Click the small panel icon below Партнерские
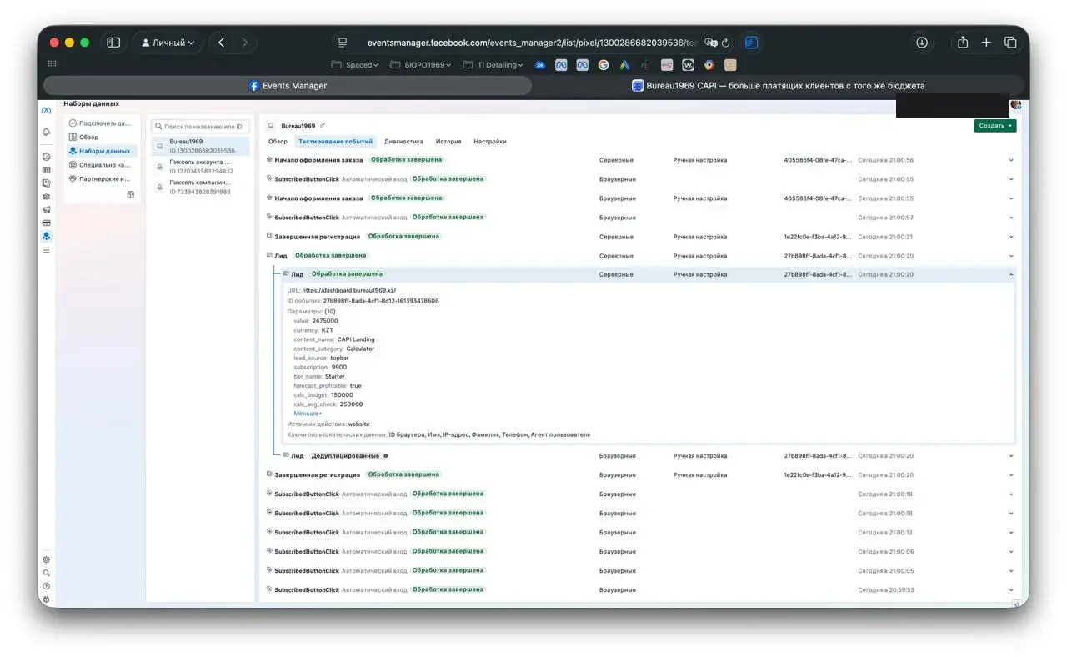The height and width of the screenshot is (657, 1067). click(130, 194)
